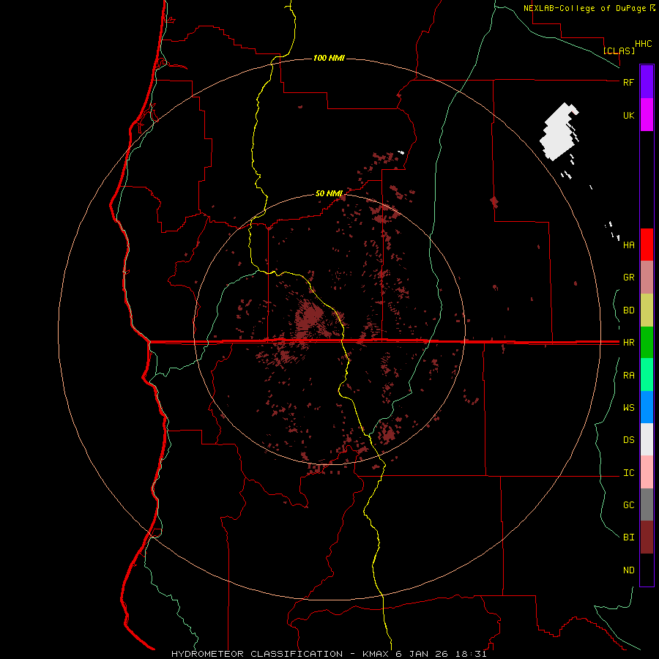This screenshot has width=659, height=659.
Task: Click the IC legend label
Action: [x=628, y=473]
